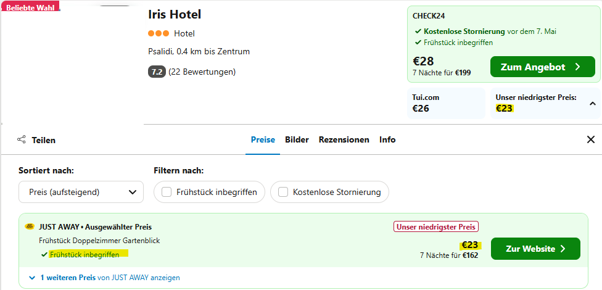The height and width of the screenshot is (290, 602).
Task: Click the Iris Hotel title
Action: [175, 14]
